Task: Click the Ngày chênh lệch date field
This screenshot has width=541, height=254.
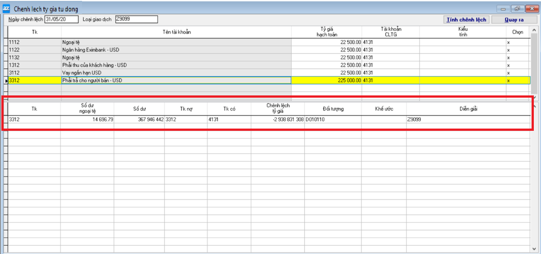Action: (x=61, y=19)
